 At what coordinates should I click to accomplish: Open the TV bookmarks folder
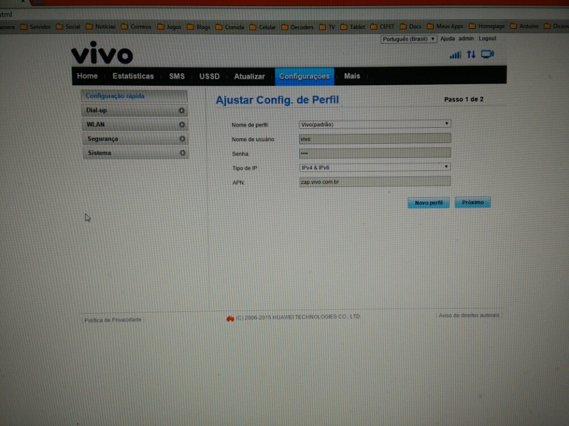pos(327,27)
